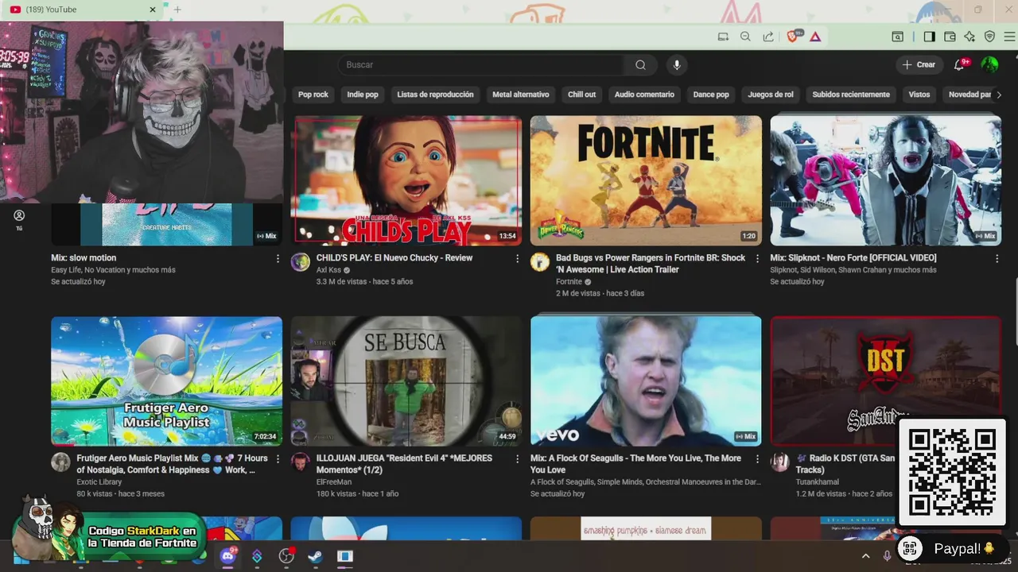The height and width of the screenshot is (572, 1018).
Task: Play the Flock Of Seagulls vevo thumbnail
Action: [x=646, y=381]
